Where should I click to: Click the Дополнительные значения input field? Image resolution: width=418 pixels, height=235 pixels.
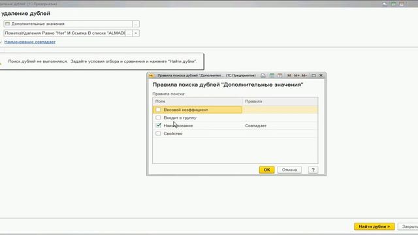click(x=68, y=23)
